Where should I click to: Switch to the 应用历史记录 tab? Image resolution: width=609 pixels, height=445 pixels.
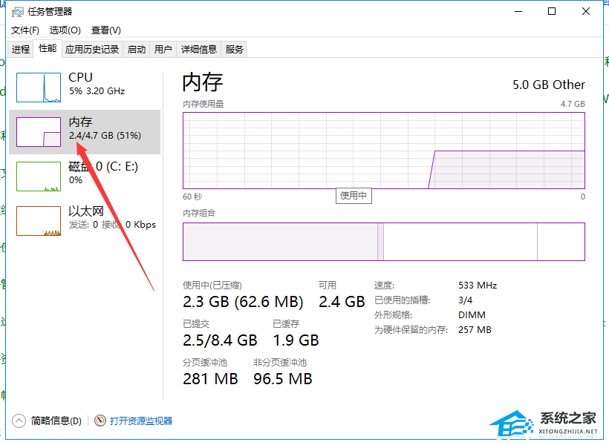click(x=92, y=50)
